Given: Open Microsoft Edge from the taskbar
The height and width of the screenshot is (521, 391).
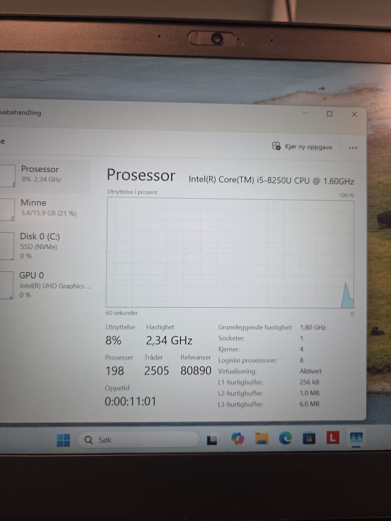Looking at the screenshot, I should pyautogui.click(x=285, y=438).
